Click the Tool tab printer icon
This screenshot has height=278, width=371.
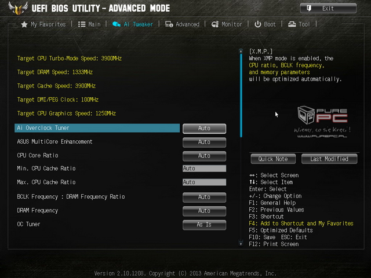pyautogui.click(x=292, y=24)
